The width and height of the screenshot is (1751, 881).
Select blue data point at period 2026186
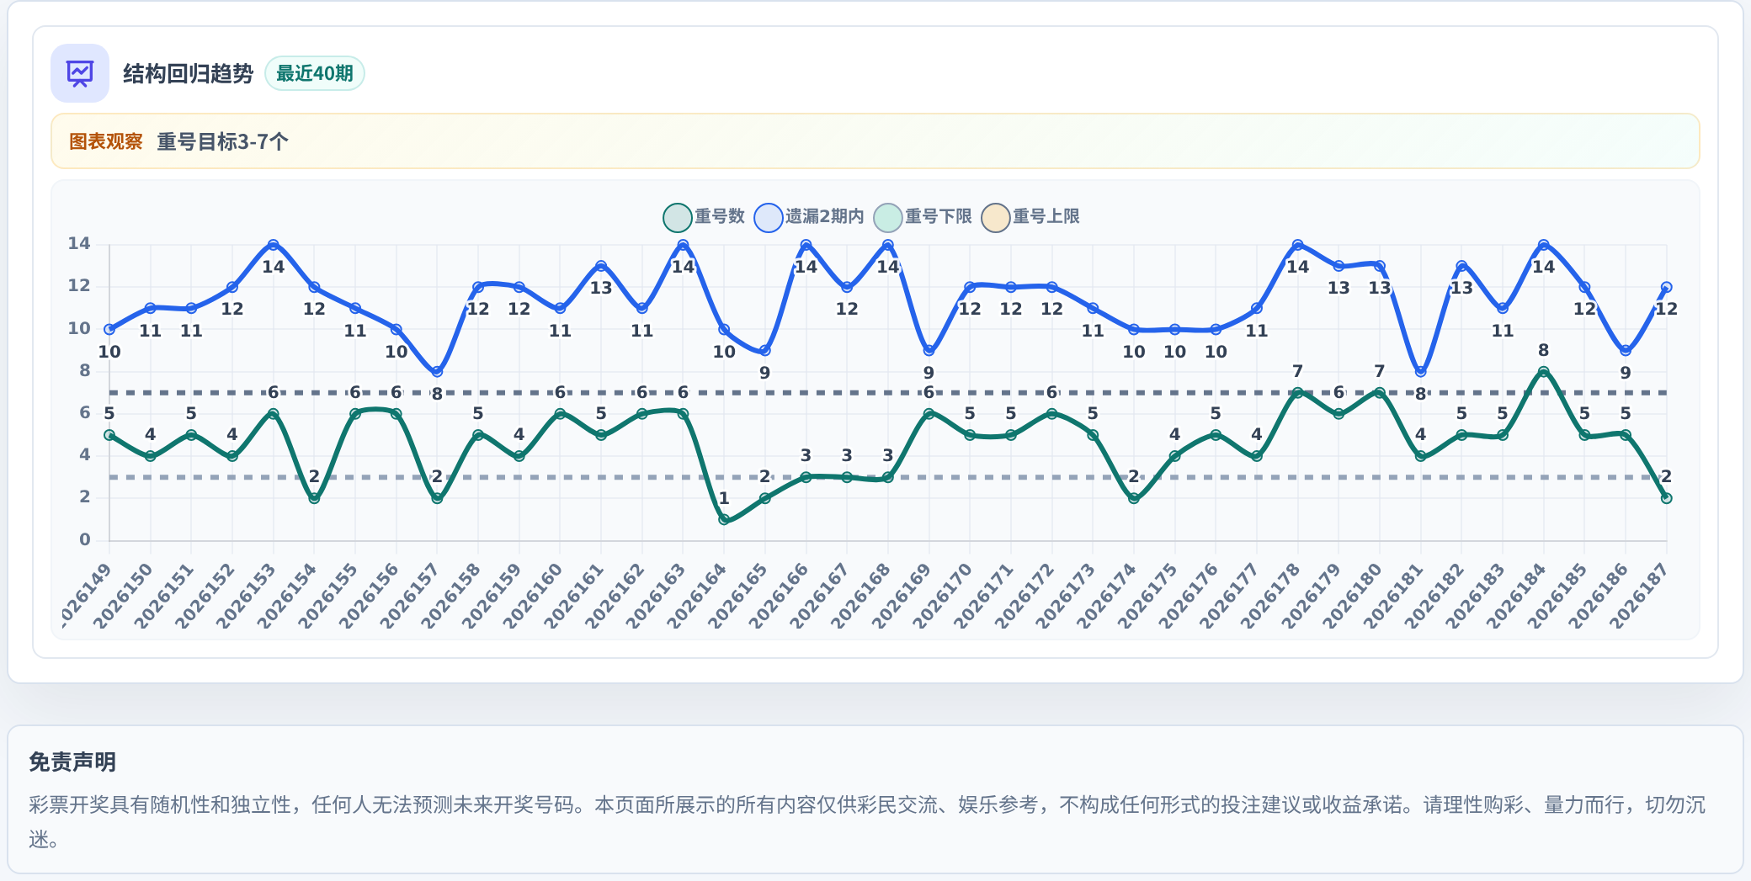[1625, 351]
